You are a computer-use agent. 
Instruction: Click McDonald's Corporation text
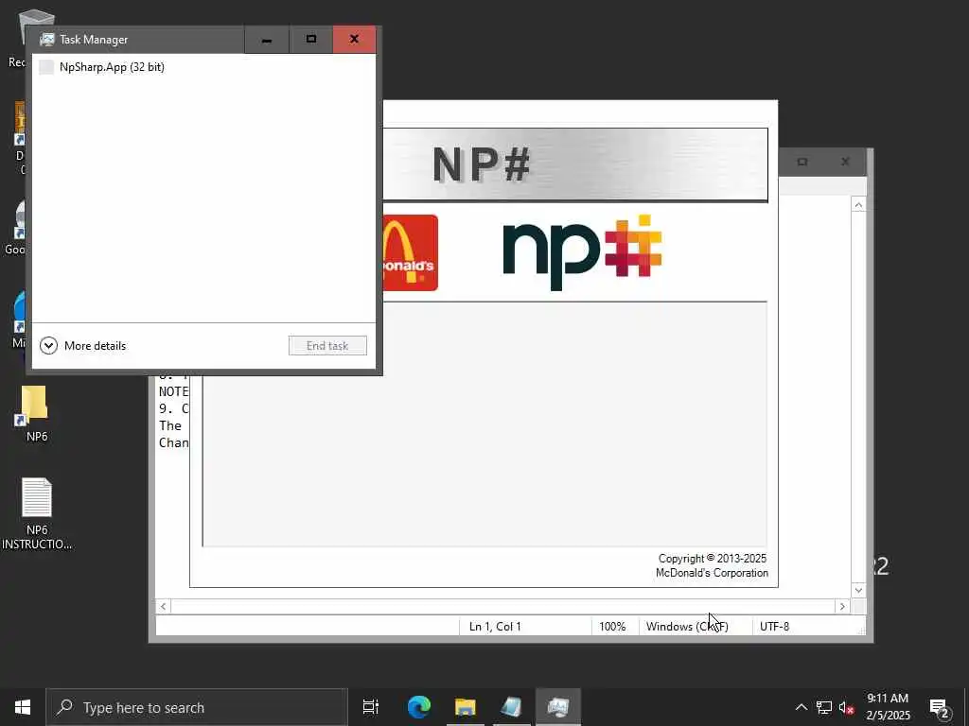pos(712,573)
